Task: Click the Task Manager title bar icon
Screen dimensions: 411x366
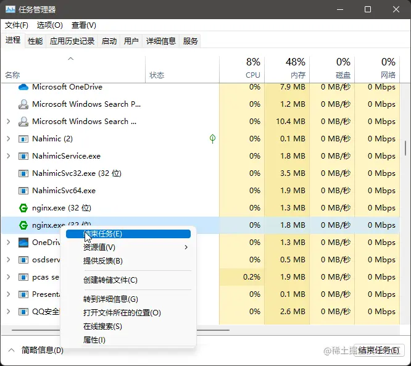Action: (10, 9)
